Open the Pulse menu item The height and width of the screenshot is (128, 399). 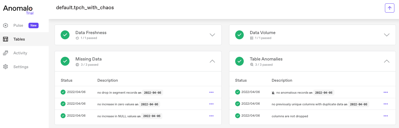point(24,25)
